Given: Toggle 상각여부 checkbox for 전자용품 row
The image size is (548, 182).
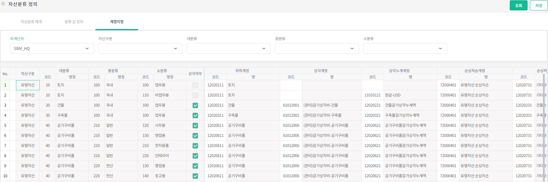Looking at the screenshot, I should point(195,146).
